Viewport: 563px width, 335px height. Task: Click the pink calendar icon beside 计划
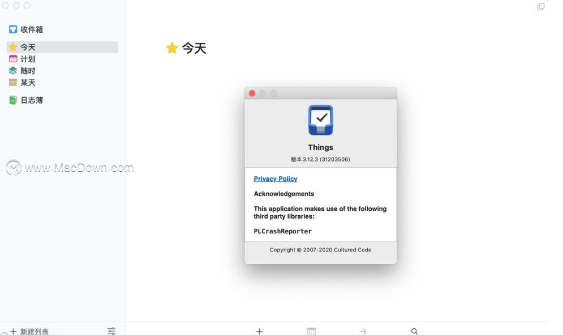tap(13, 59)
